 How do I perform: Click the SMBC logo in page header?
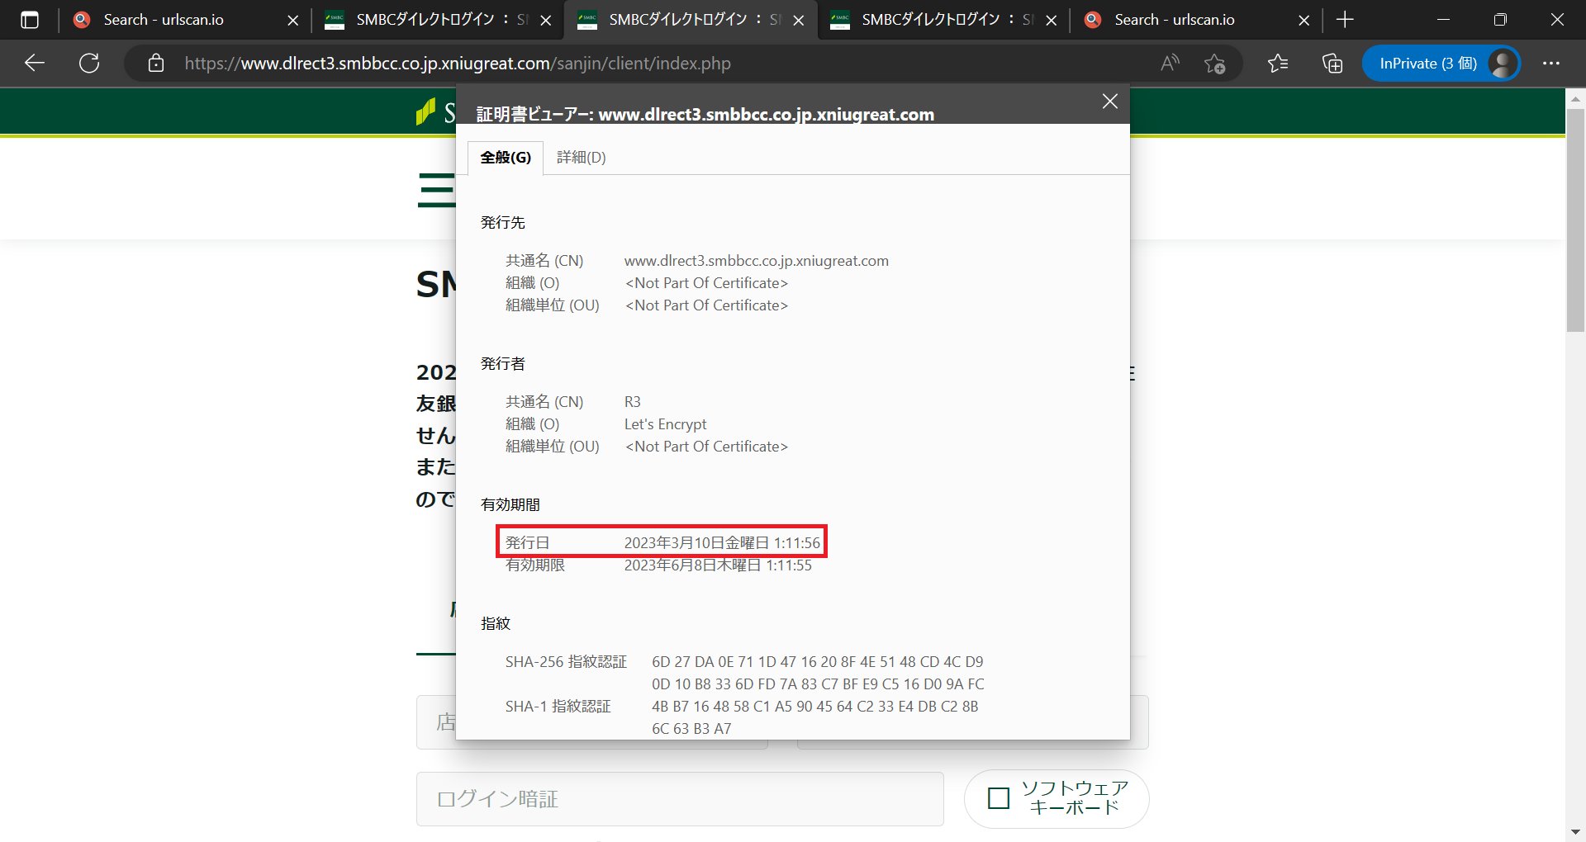[x=435, y=111]
